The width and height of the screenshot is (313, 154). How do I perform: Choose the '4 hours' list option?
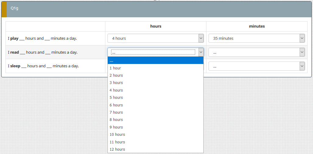[x=155, y=90]
